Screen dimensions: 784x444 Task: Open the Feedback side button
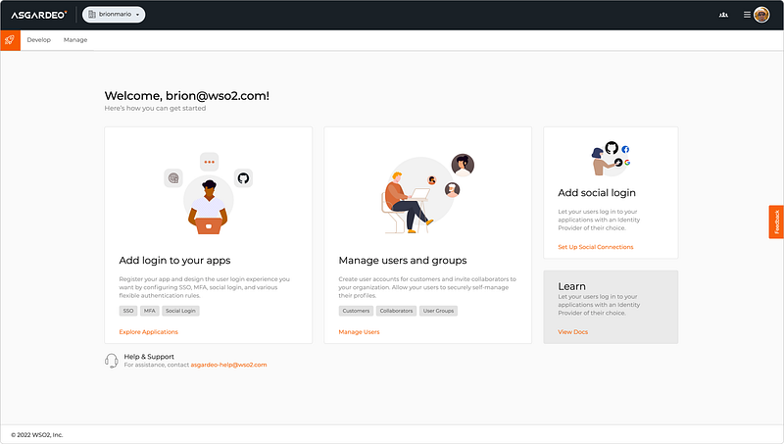tap(776, 222)
